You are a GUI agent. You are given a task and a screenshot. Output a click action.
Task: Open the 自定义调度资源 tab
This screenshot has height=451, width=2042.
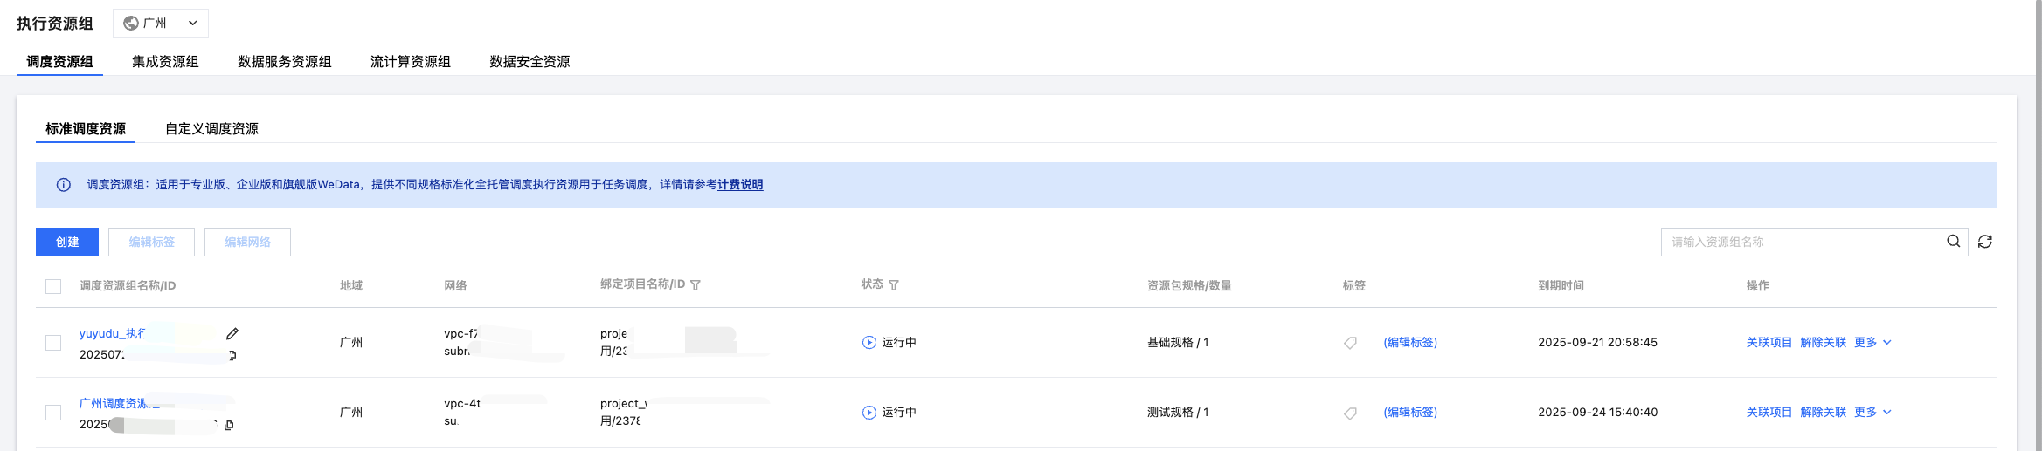click(211, 129)
